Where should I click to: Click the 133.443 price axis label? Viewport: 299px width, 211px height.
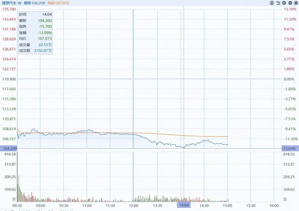(x=9, y=19)
